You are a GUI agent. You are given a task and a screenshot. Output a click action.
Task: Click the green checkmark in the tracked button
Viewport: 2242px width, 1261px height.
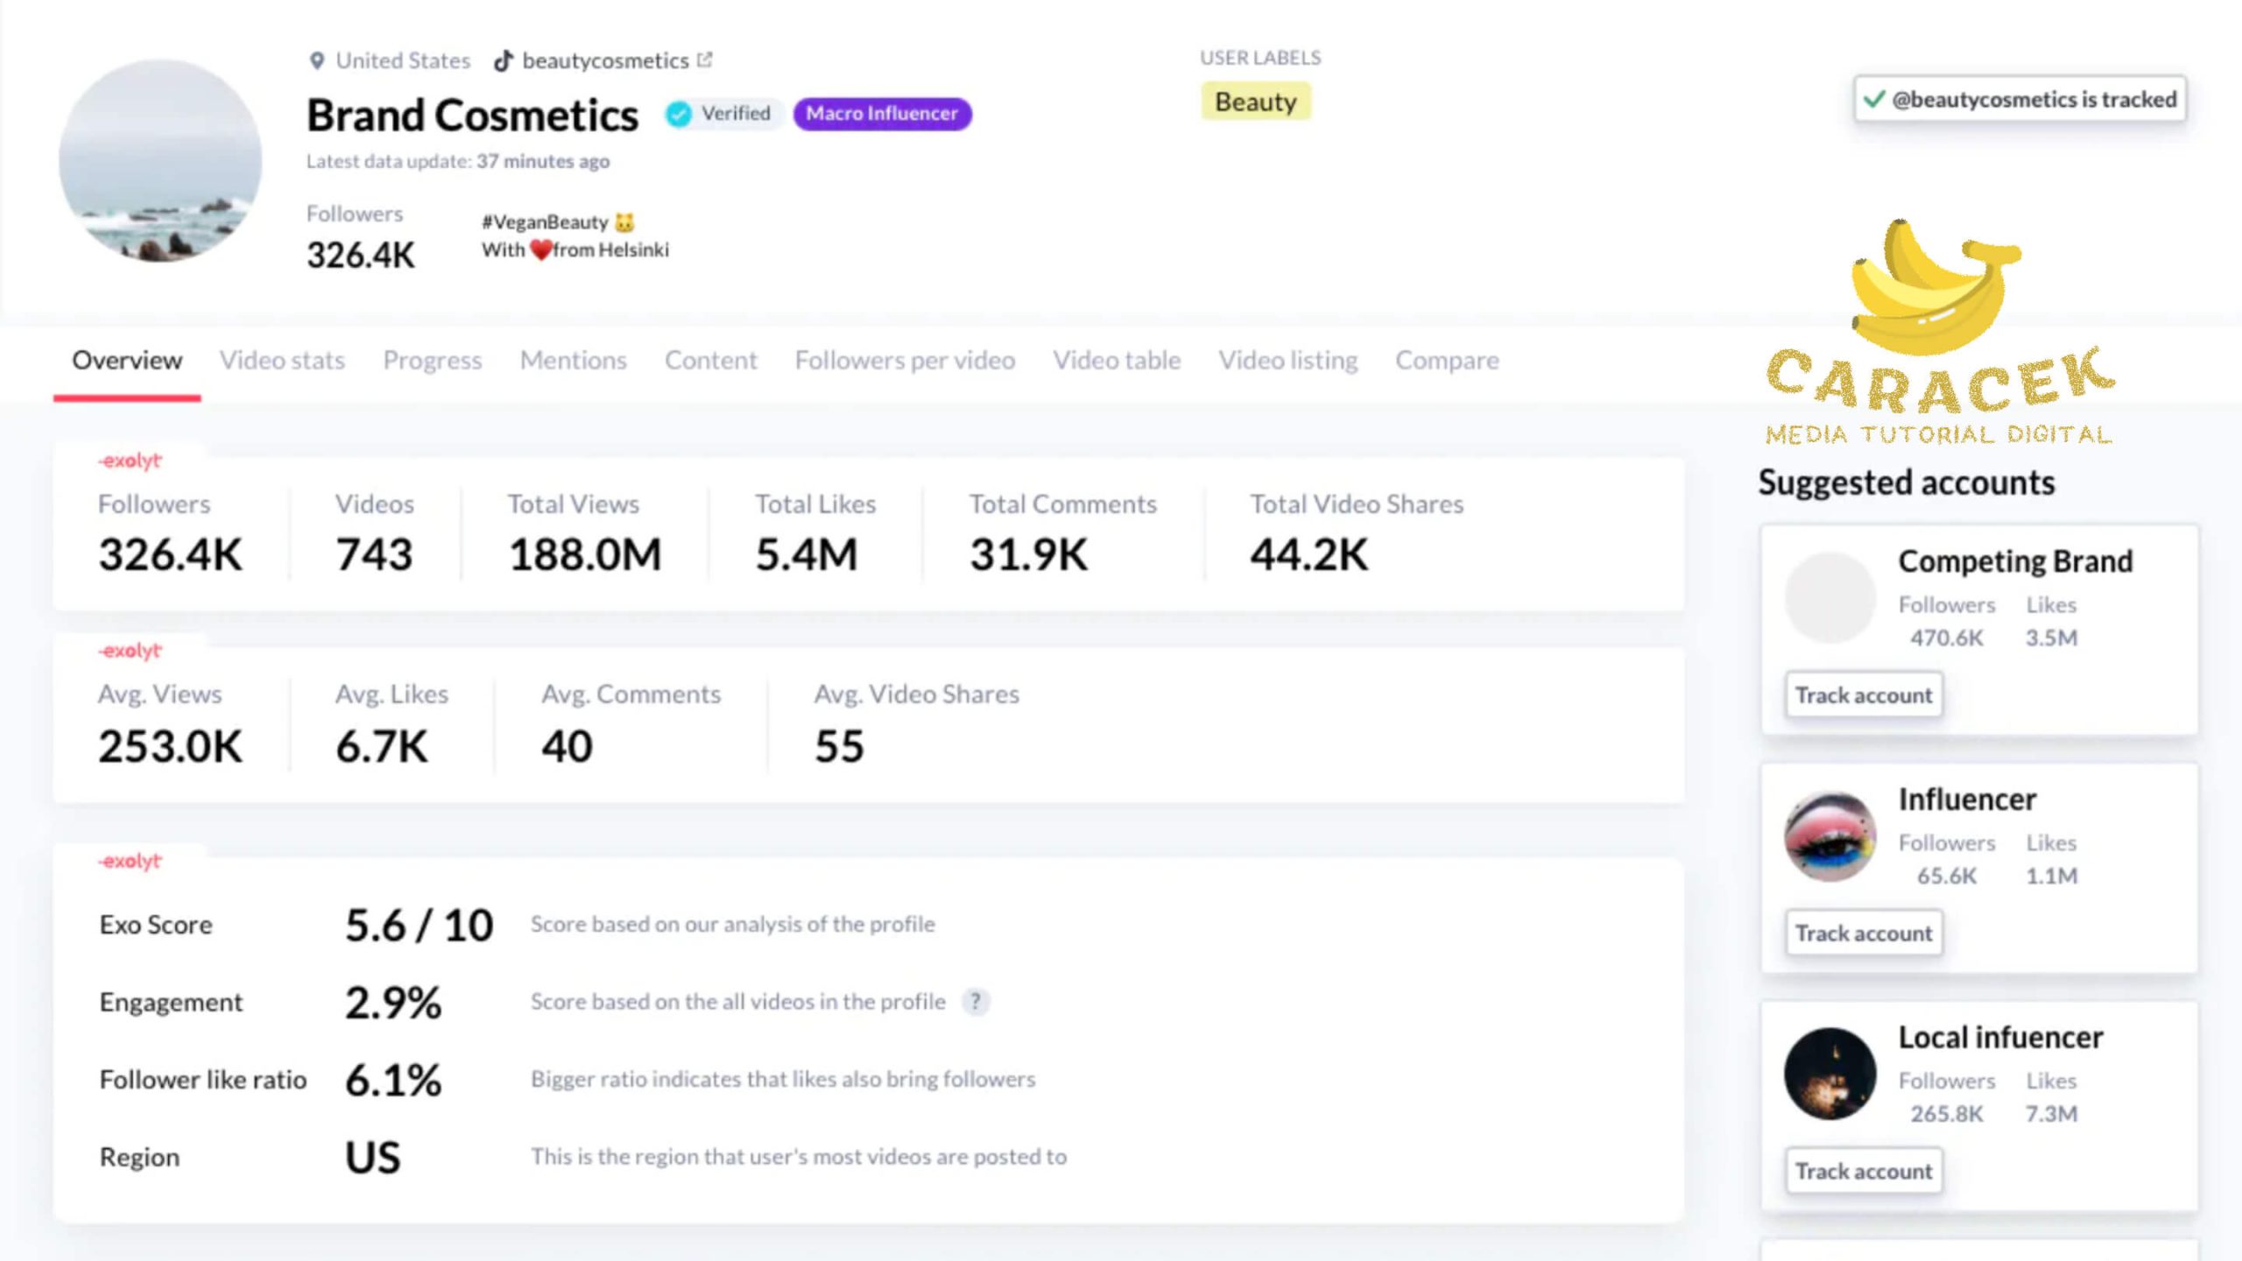1873,99
